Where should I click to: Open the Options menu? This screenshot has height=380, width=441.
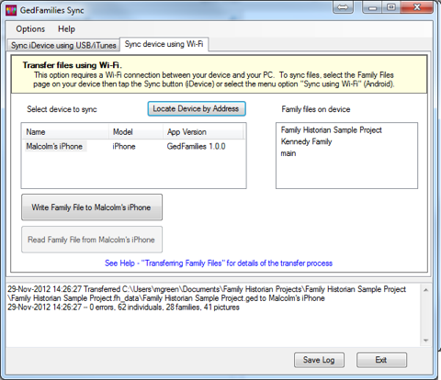30,29
